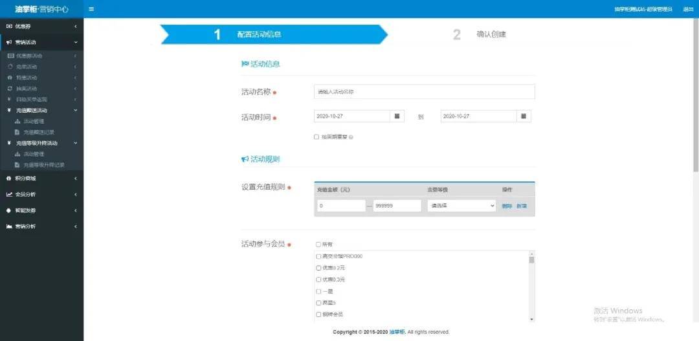Check the 优惠0.2元 member checkbox
The image size is (699, 341).
[x=318, y=268]
